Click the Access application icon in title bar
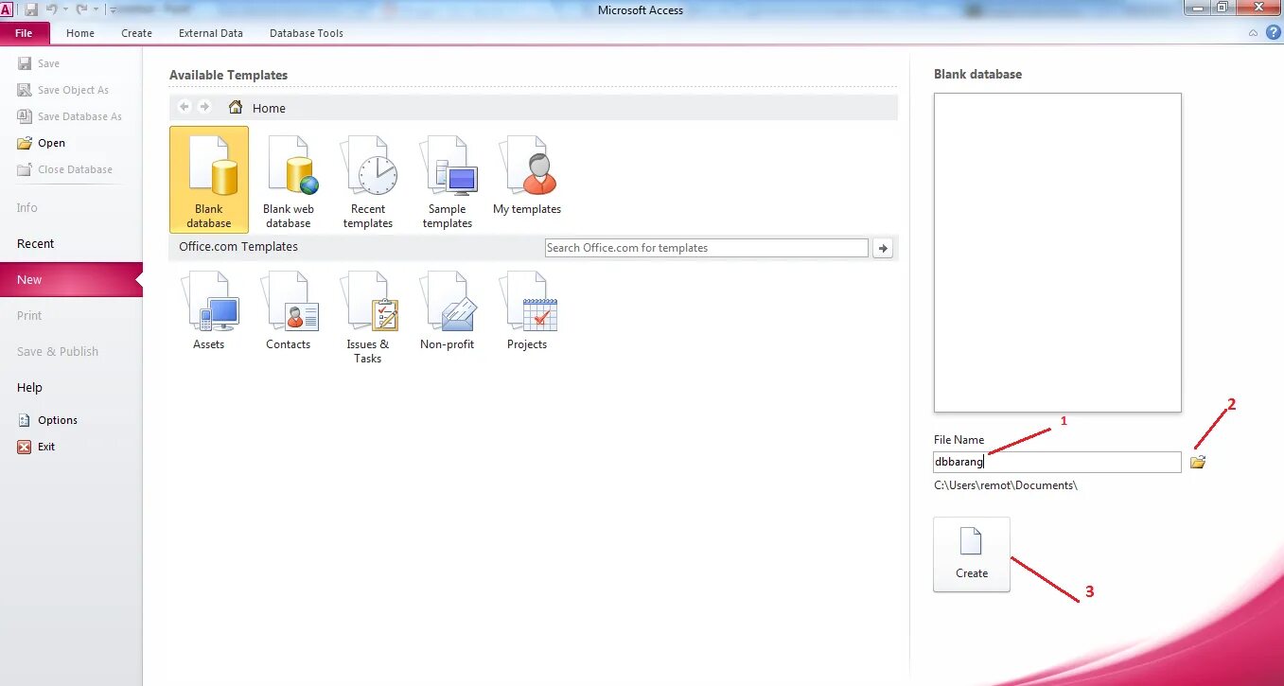This screenshot has width=1284, height=686. pos(8,9)
